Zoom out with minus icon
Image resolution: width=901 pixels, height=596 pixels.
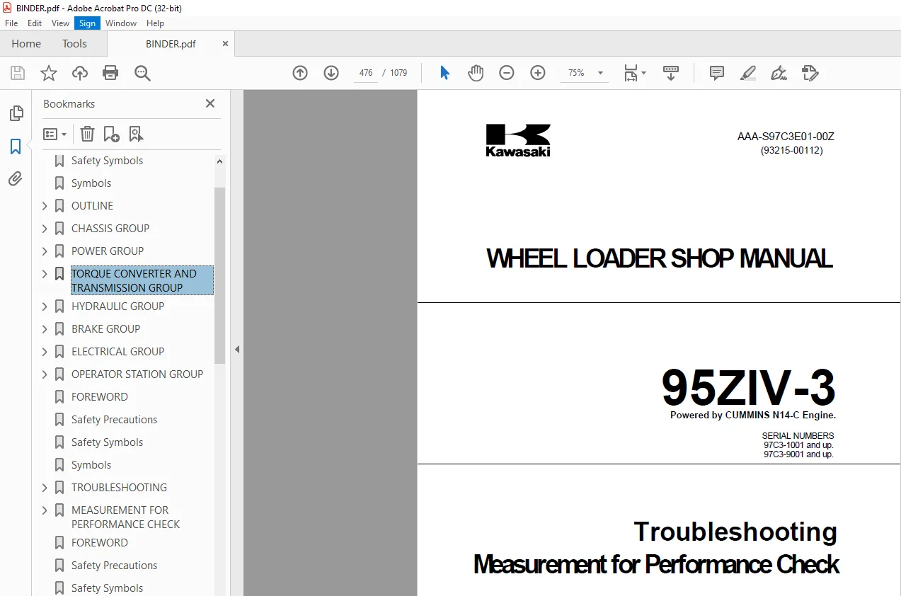(x=507, y=73)
